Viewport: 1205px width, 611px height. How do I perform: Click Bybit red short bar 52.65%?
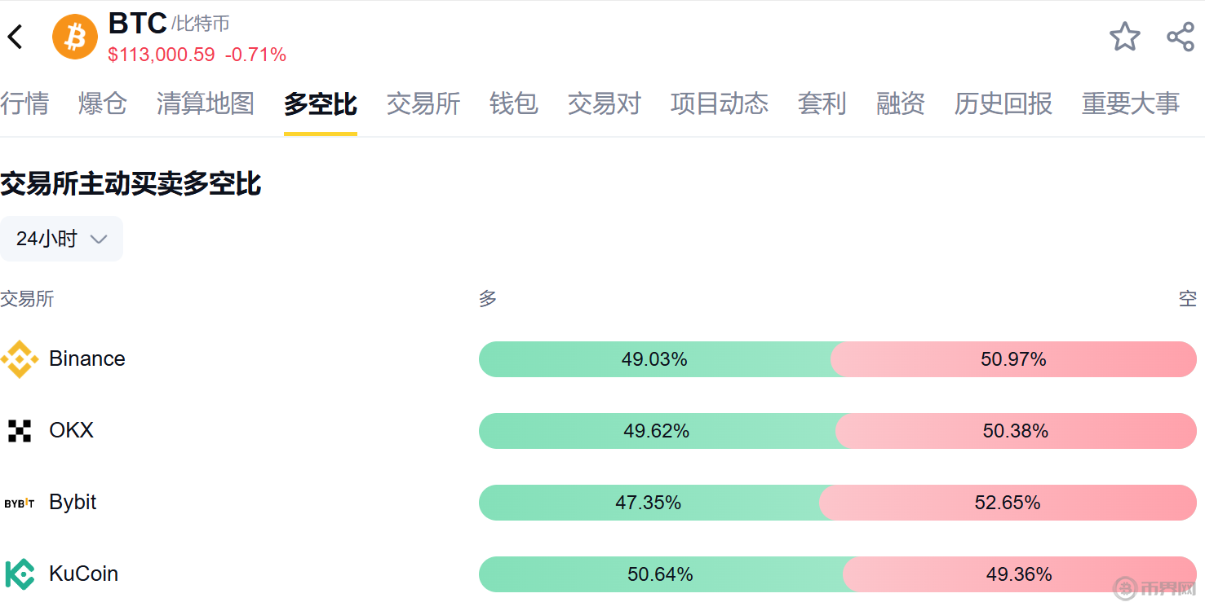1008,503
